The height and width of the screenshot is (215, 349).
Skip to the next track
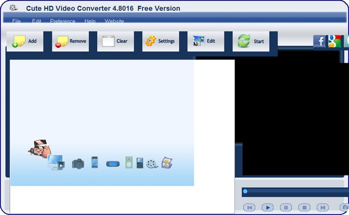(323, 207)
